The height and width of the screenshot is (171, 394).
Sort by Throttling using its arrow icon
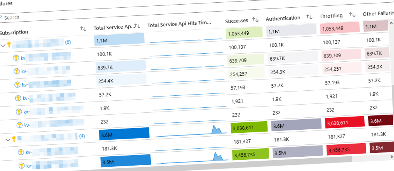(x=352, y=15)
